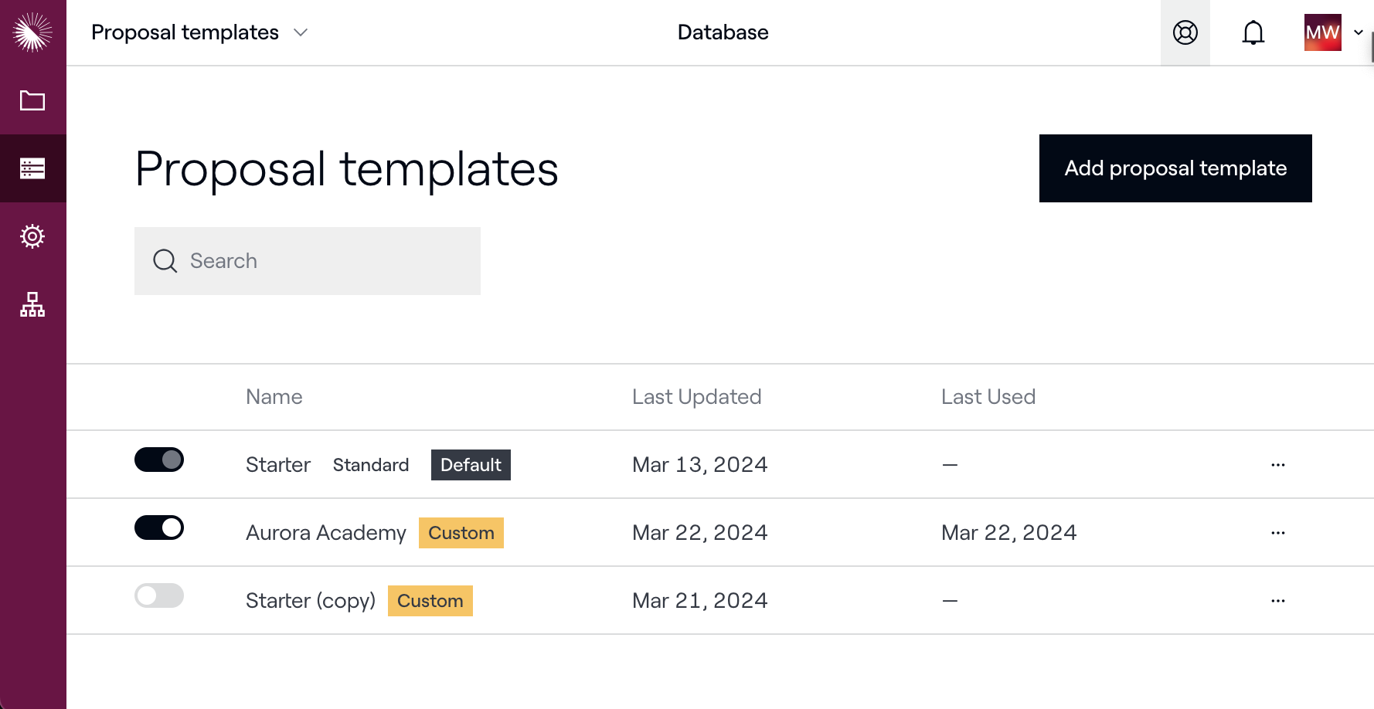Open more options for Starter (copy) row
This screenshot has width=1374, height=709.
tap(1277, 601)
